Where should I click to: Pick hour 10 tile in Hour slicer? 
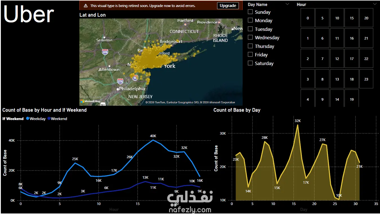(x=337, y=18)
